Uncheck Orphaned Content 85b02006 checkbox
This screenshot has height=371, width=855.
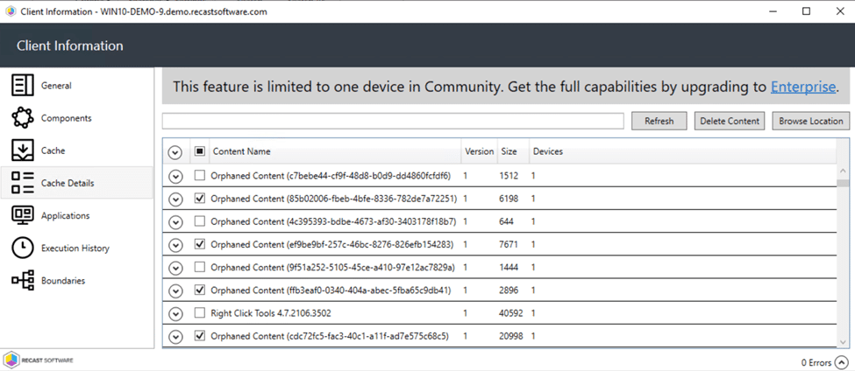(x=200, y=199)
